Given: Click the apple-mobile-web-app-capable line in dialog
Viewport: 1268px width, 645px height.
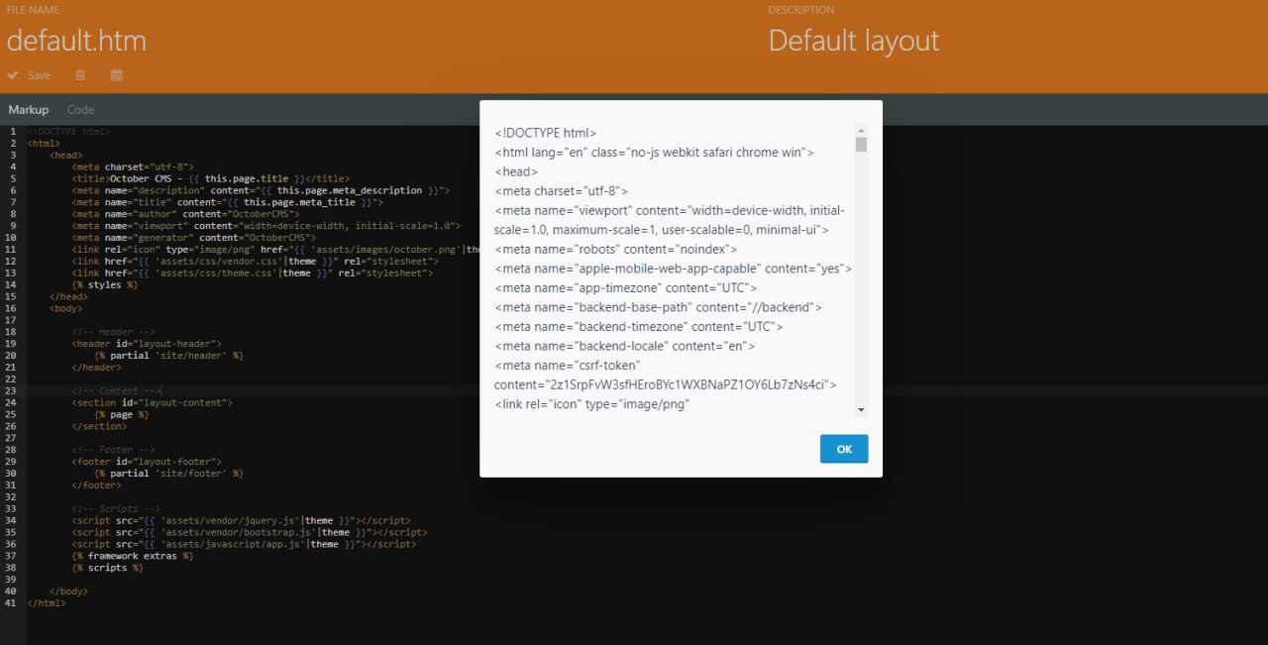Looking at the screenshot, I should 673,269.
